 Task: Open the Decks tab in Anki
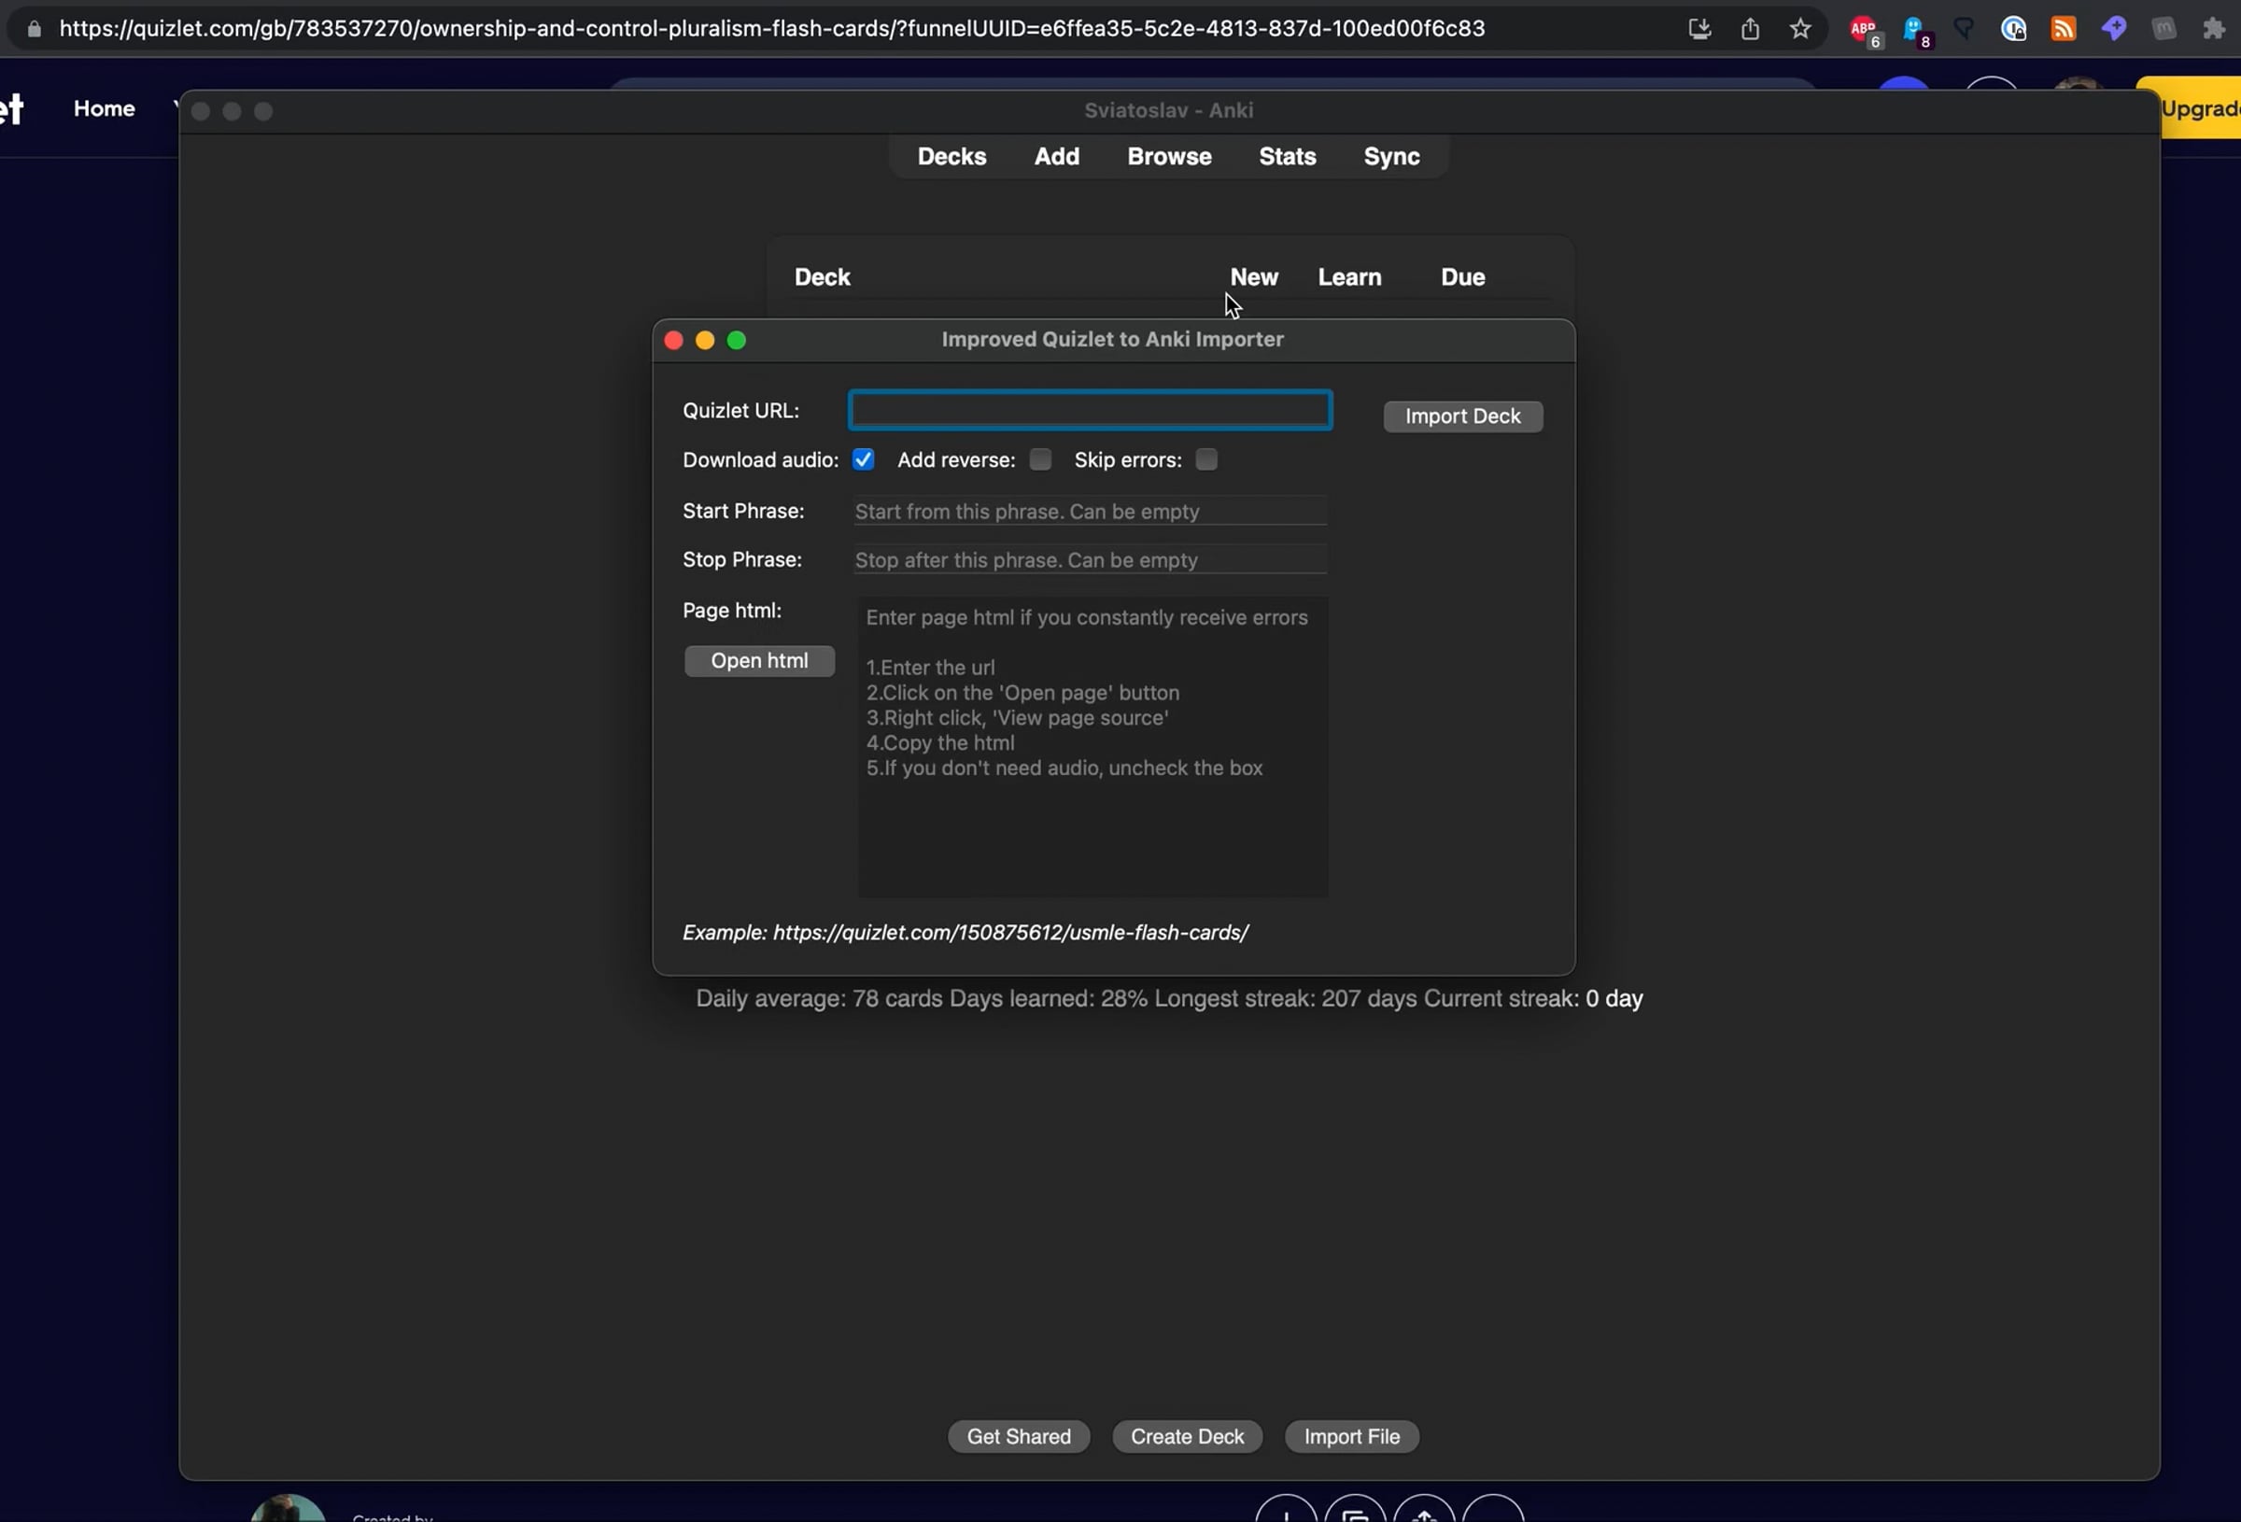(x=951, y=156)
